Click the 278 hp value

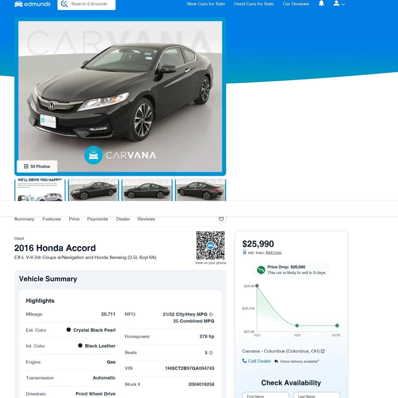207,336
